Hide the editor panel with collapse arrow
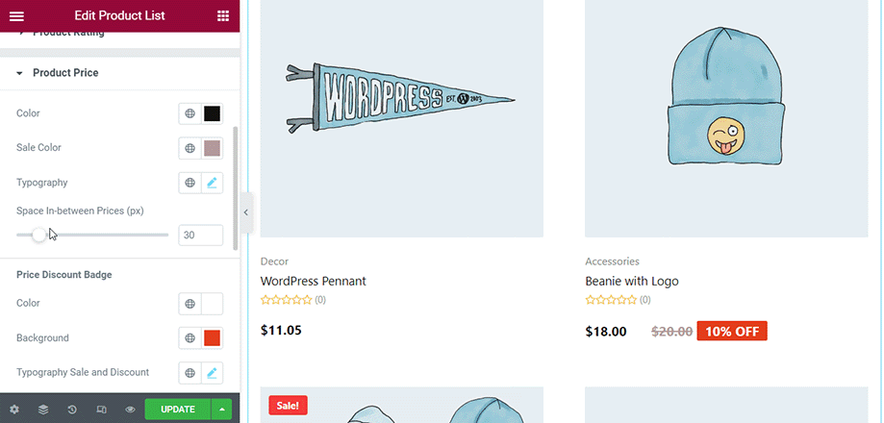 [x=246, y=212]
